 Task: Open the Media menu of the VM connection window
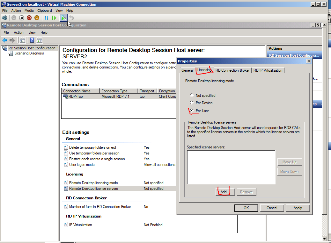point(29,11)
